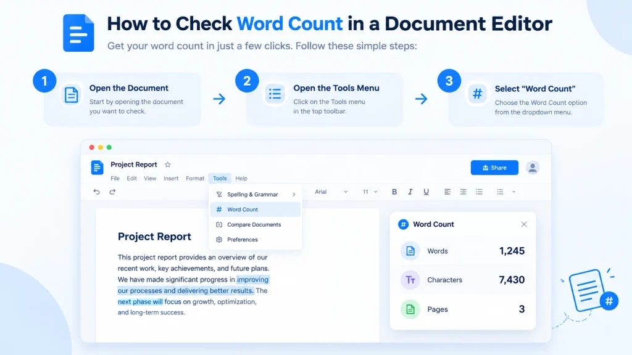
Task: Open the Edit menu
Action: coord(131,178)
